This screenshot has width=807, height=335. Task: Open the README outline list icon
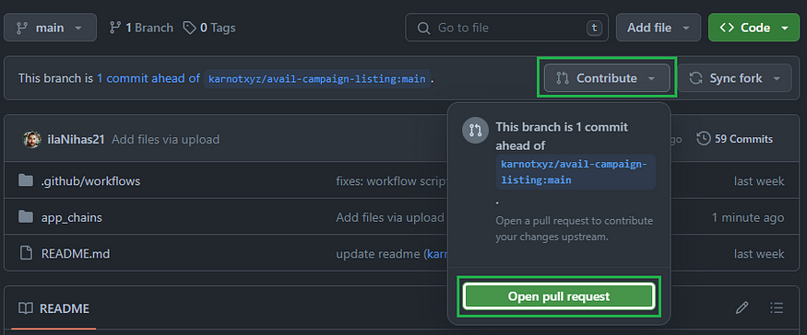pyautogui.click(x=777, y=307)
